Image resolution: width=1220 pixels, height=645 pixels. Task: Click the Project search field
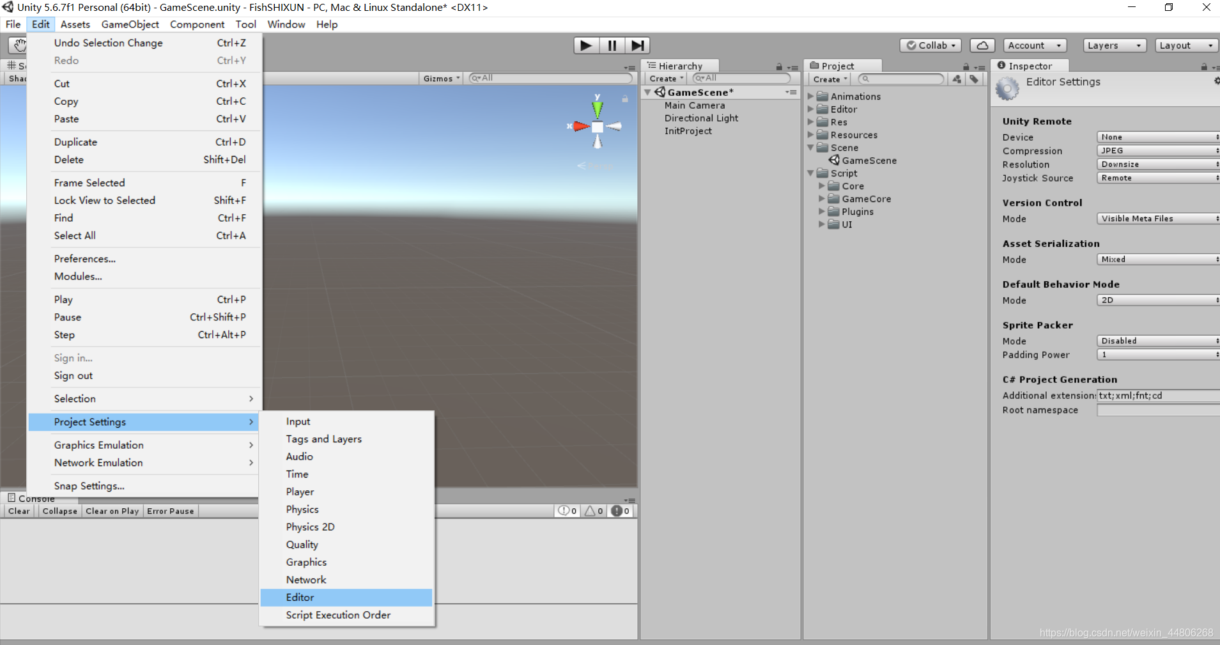(901, 79)
